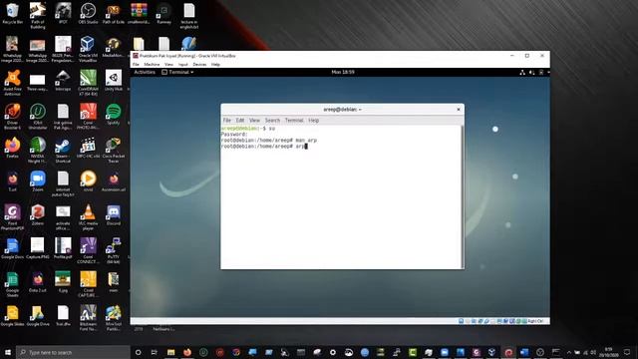Launch OBS Studio from the desktop
This screenshot has width=638, height=359.
tap(88, 13)
